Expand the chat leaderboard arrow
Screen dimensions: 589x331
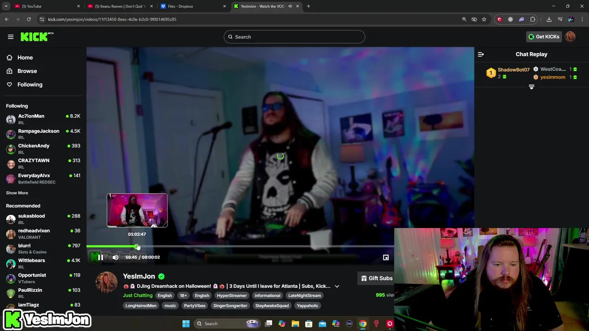531,87
